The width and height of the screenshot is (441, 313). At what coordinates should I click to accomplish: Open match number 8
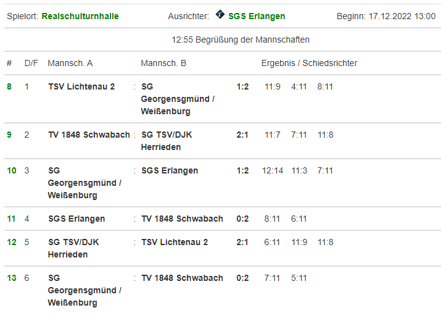point(9,86)
